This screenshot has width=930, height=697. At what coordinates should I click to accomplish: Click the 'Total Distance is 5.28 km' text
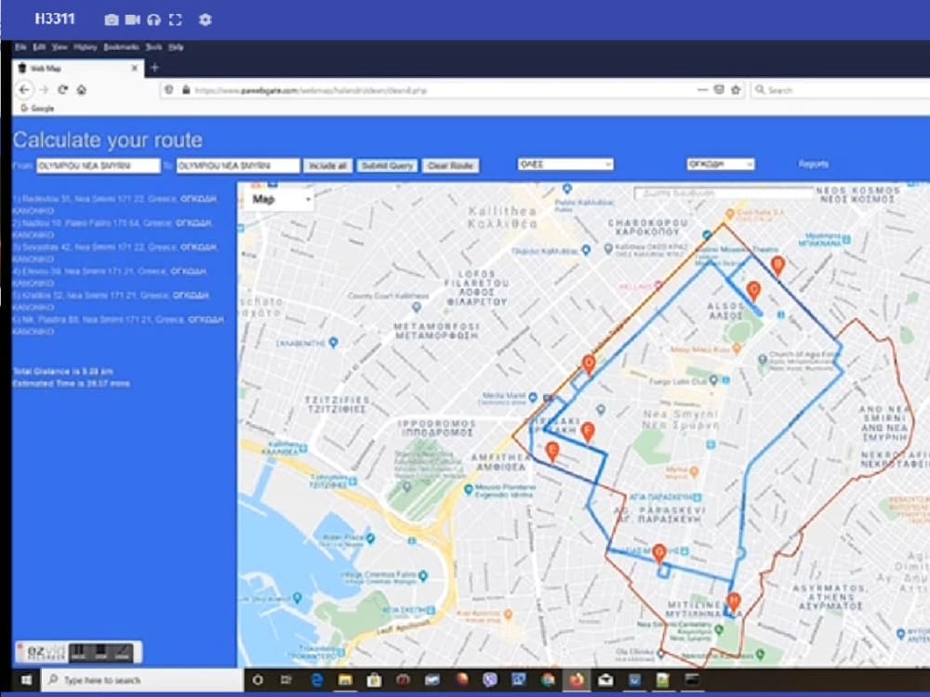point(63,372)
